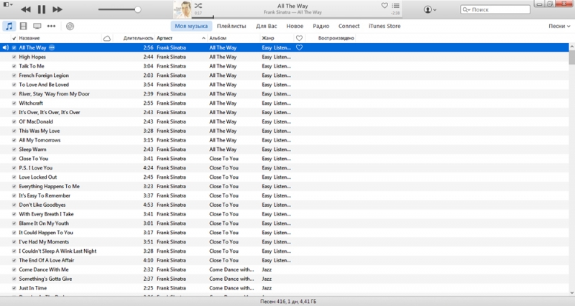Click the speaker icon beside All The Way

[5, 47]
